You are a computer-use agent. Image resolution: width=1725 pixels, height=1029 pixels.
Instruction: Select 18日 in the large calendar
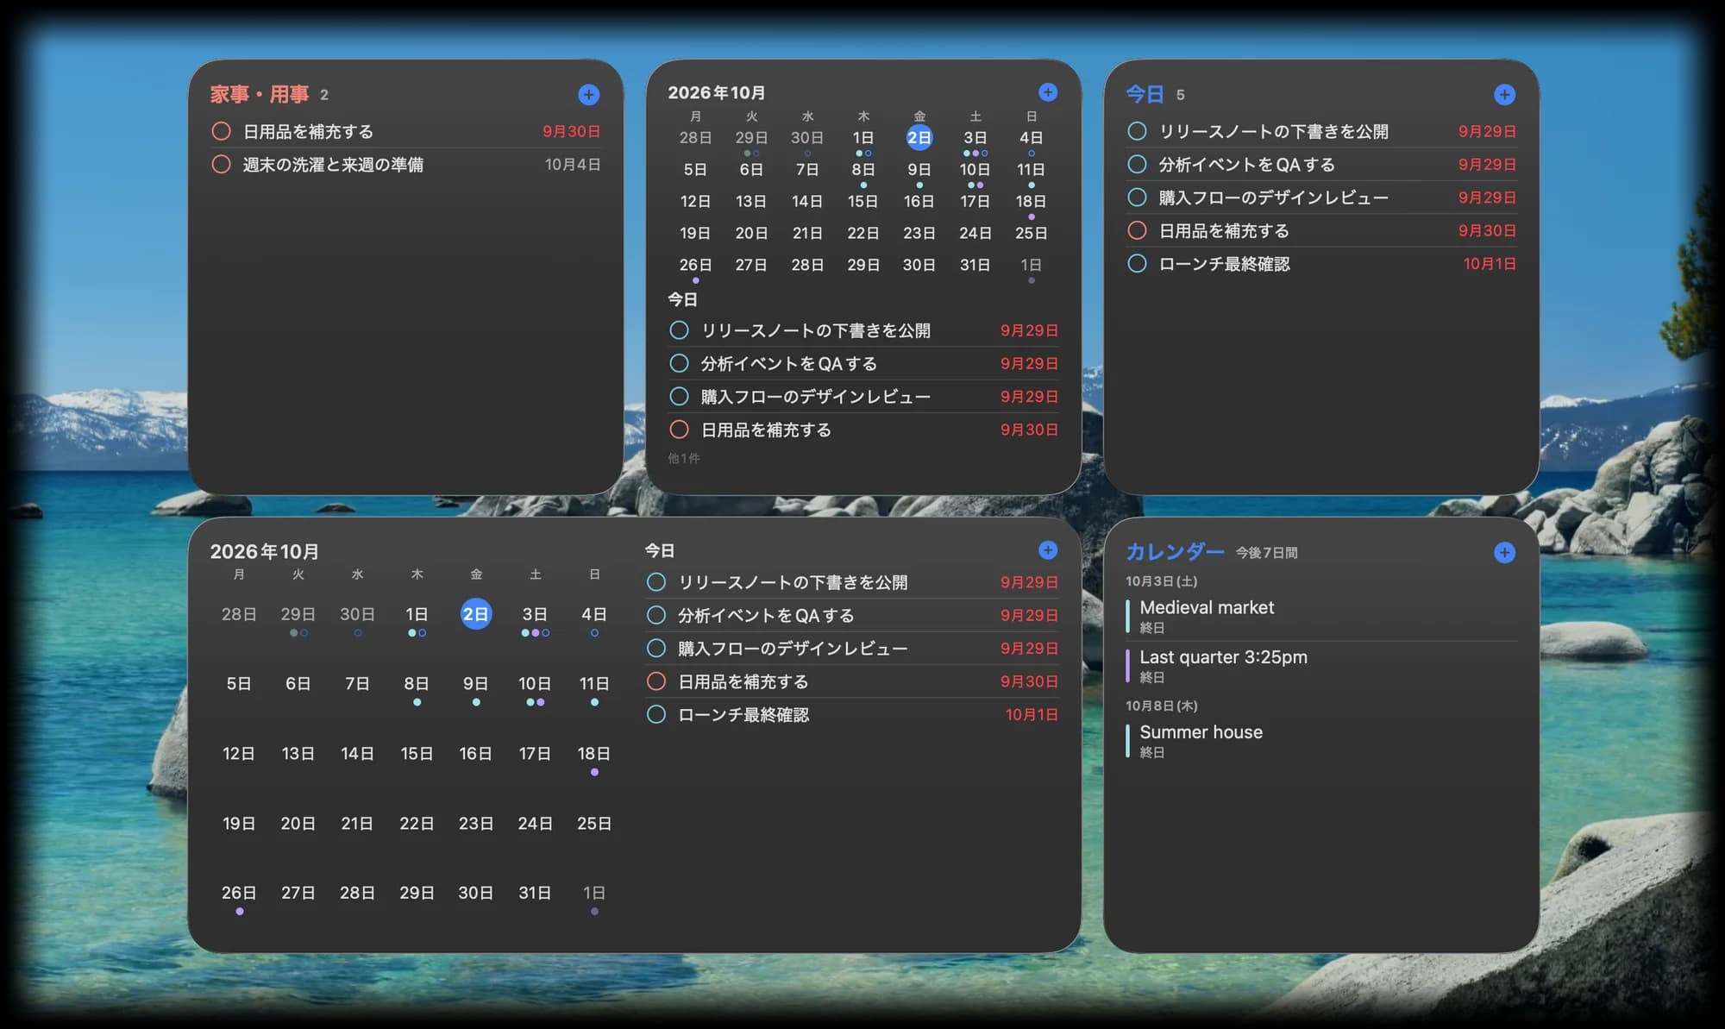(594, 754)
